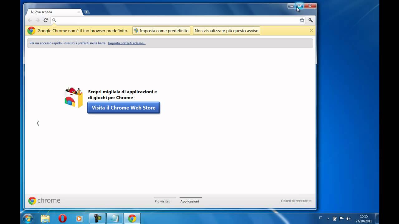
Task: Click the chrome logo in footer
Action: (44, 201)
